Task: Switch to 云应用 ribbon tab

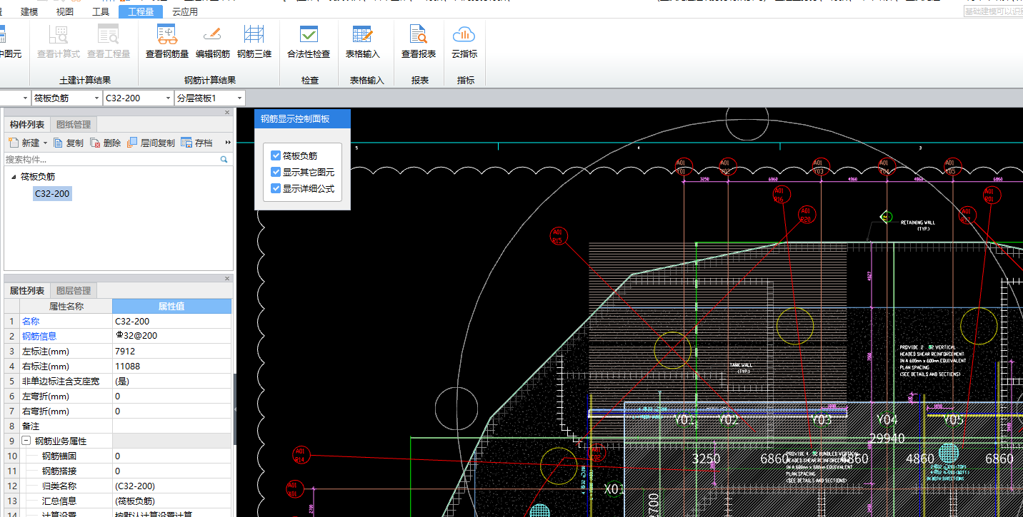Action: click(x=185, y=11)
